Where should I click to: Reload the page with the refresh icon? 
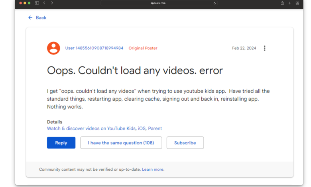(215, 3)
